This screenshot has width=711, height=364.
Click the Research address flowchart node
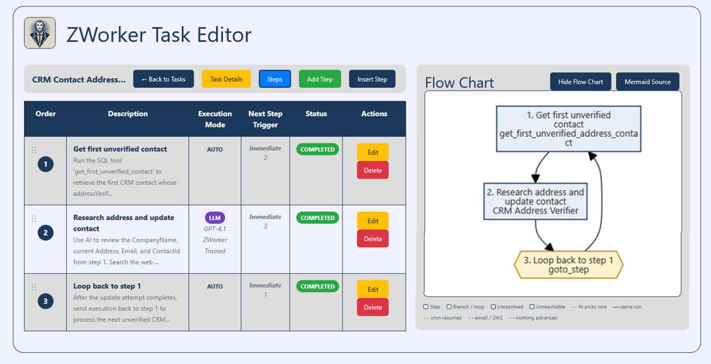click(x=535, y=201)
